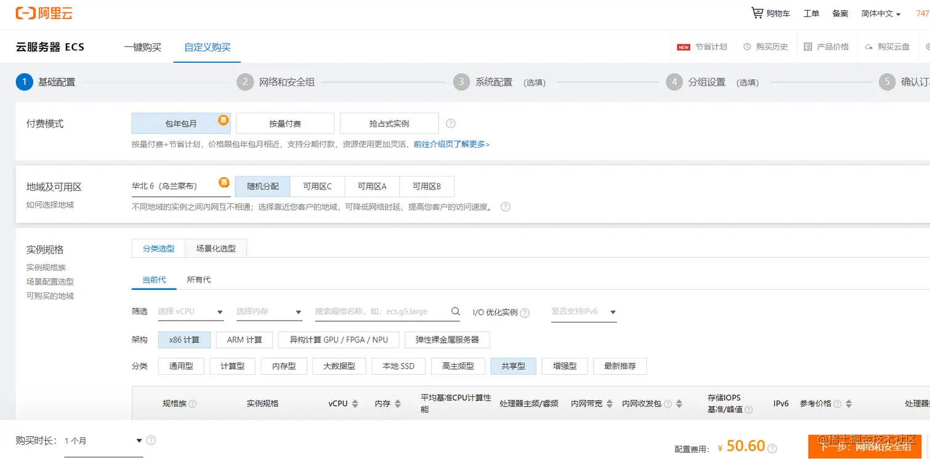The width and height of the screenshot is (930, 459).
Task: Click 下一步：网络和安全组 button
Action: [x=864, y=447]
